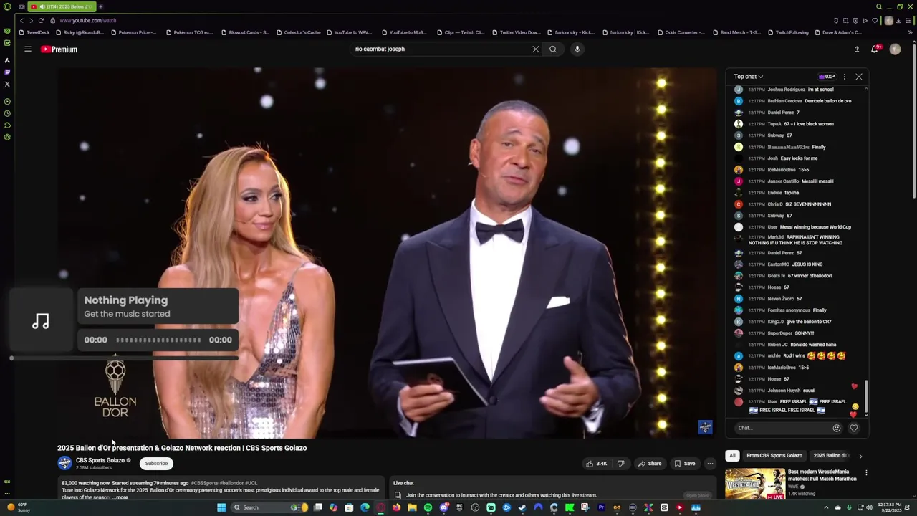The width and height of the screenshot is (917, 516).
Task: Click the 0XP chat badge
Action: coord(826,77)
